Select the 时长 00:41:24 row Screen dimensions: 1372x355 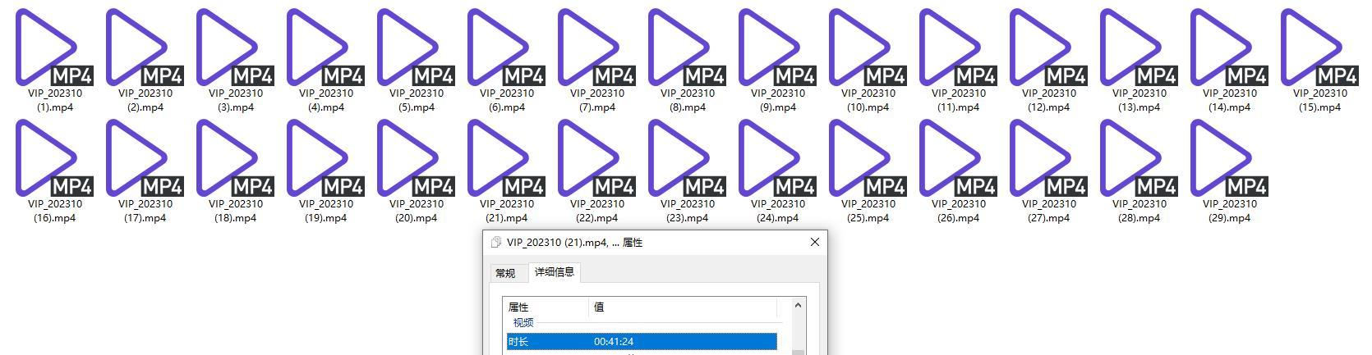point(642,341)
